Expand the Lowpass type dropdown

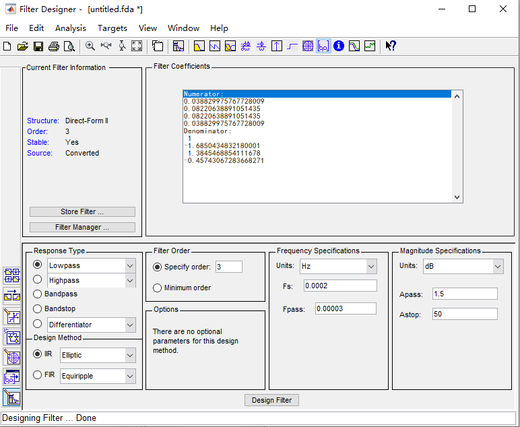pyautogui.click(x=130, y=265)
